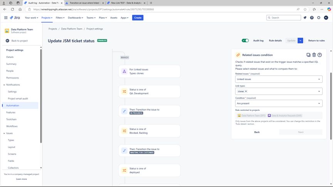Duplicate the Related issues condition component
Viewport: 333px width, 187px height.
pos(308,55)
